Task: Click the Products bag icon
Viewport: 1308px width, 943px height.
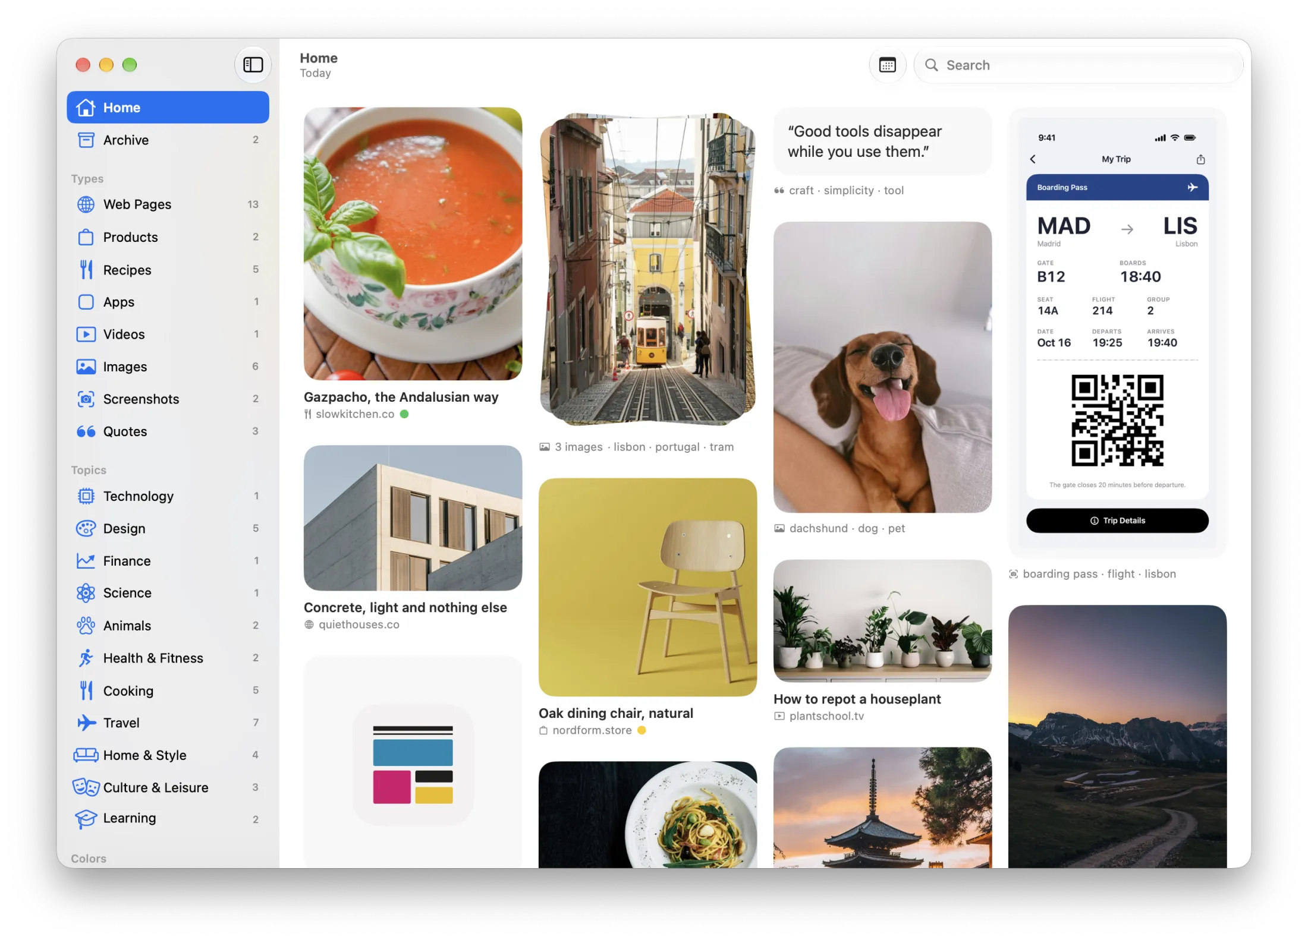Action: (x=86, y=237)
